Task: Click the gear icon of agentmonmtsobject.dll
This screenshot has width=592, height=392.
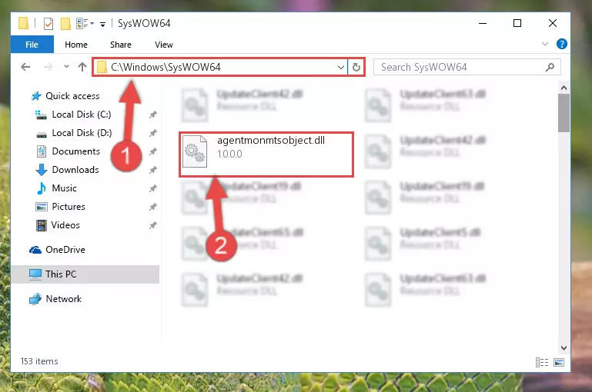Action: click(195, 152)
